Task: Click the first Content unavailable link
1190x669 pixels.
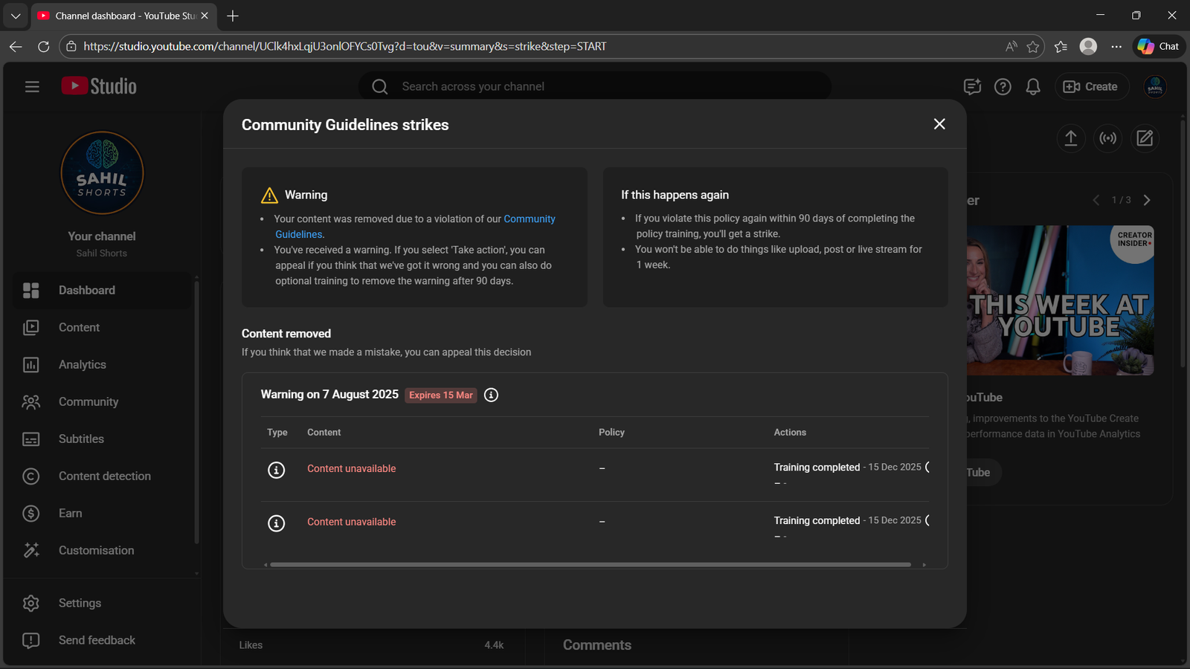Action: click(351, 468)
